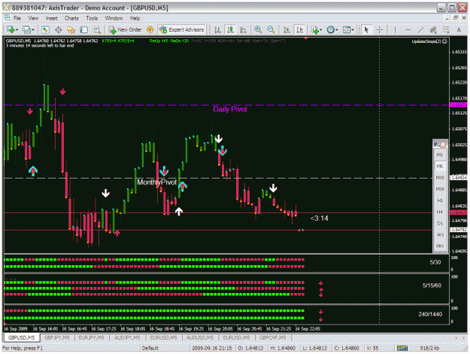Viewport: 470px width, 354px height.
Task: Click the MonthlyPivot chart label
Action: click(156, 182)
